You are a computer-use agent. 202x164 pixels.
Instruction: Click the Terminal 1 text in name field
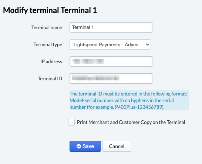pos(83,27)
